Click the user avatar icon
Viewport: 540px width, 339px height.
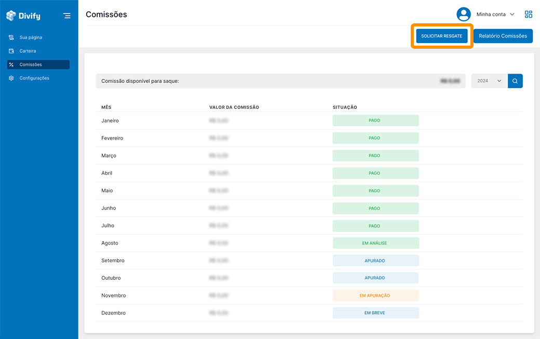coord(463,15)
